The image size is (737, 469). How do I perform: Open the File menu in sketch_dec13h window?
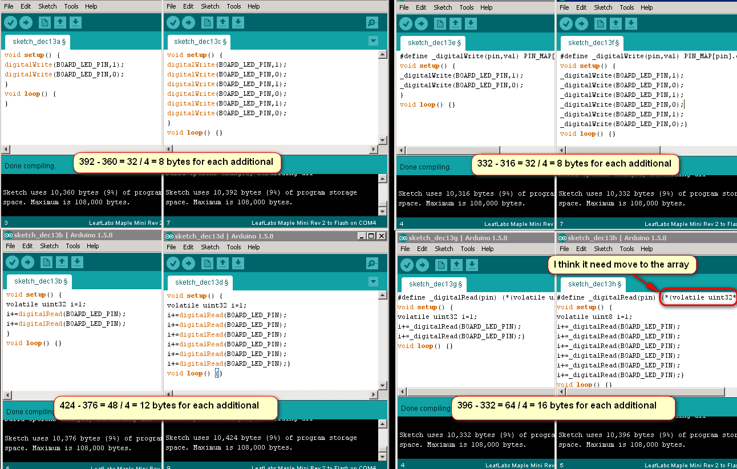564,248
